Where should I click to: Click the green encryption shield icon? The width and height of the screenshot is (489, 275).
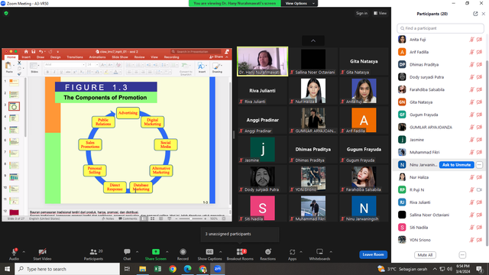6,14
